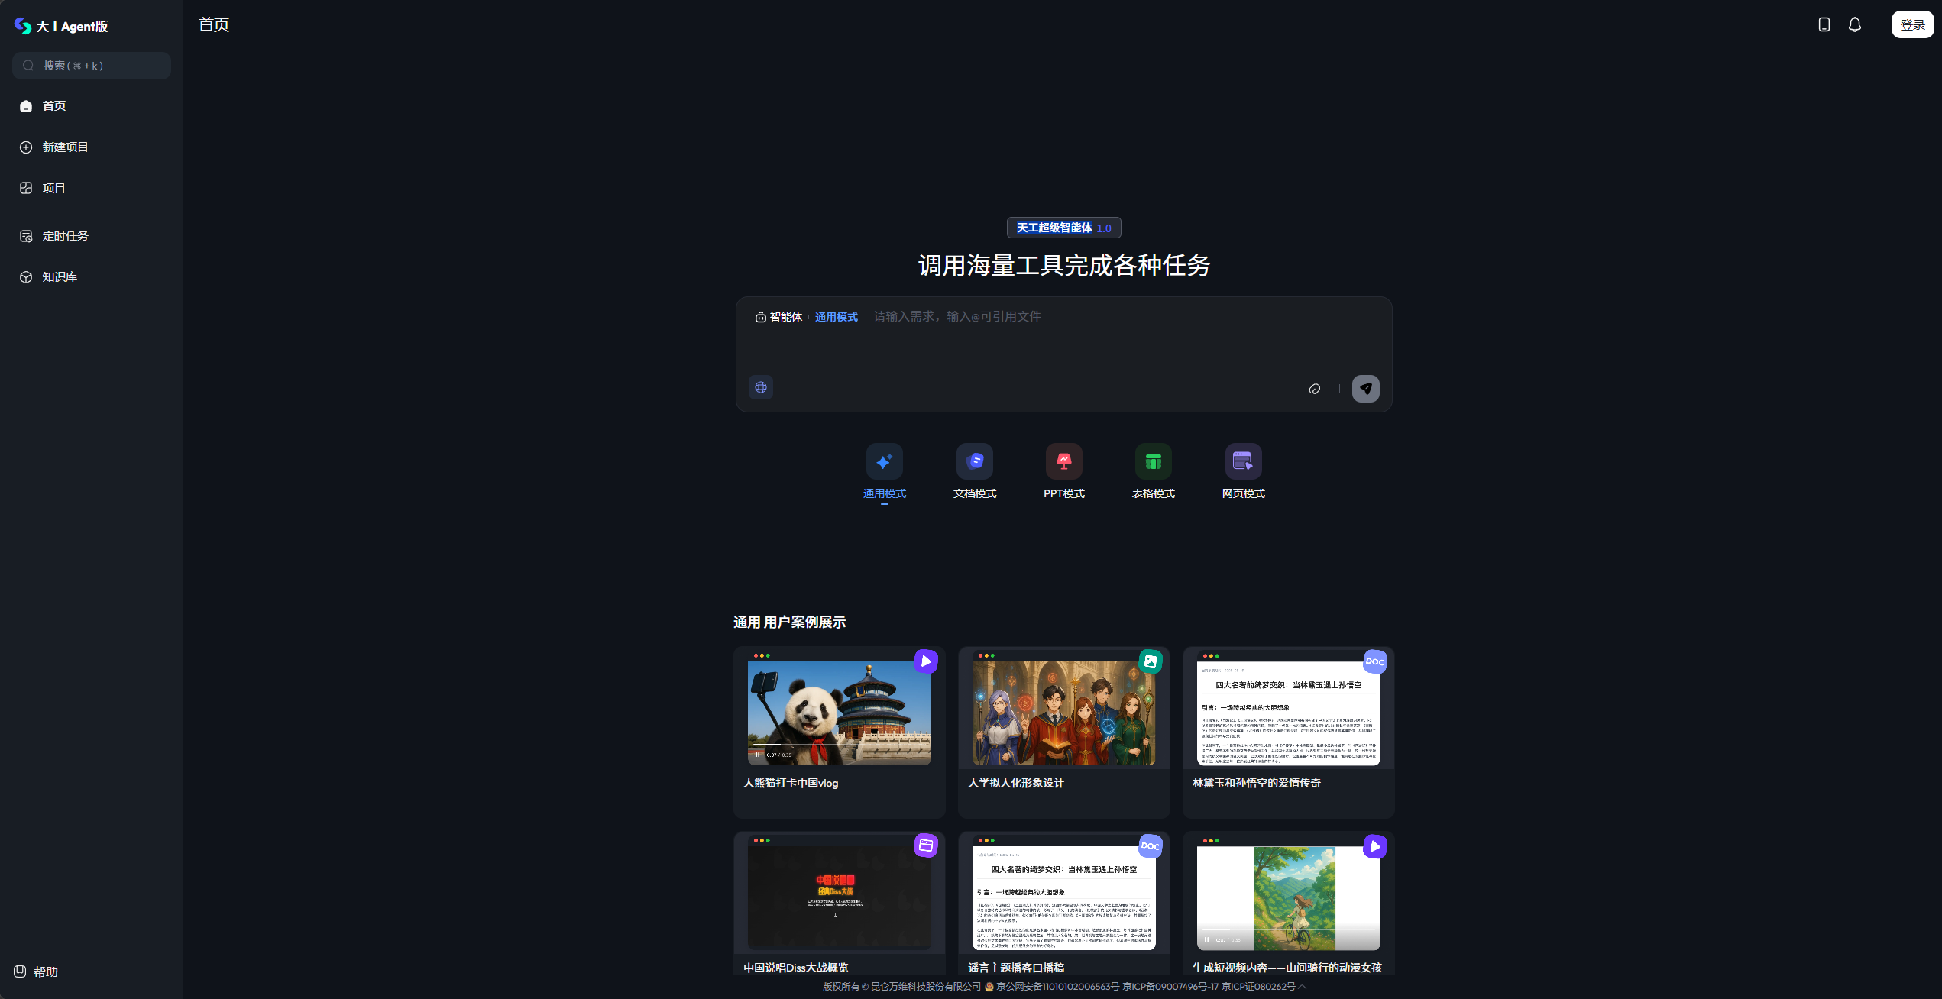
Task: Click the DOC badge on 谣言主题播客口播稿 card
Action: [1151, 845]
